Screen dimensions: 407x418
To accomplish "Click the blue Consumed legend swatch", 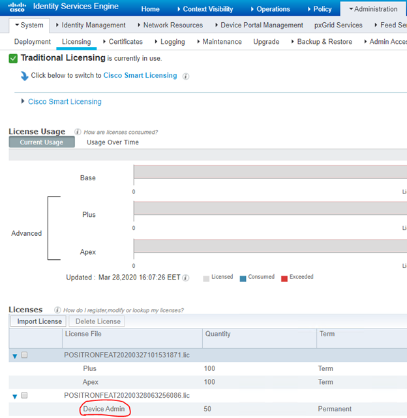I will (243, 279).
